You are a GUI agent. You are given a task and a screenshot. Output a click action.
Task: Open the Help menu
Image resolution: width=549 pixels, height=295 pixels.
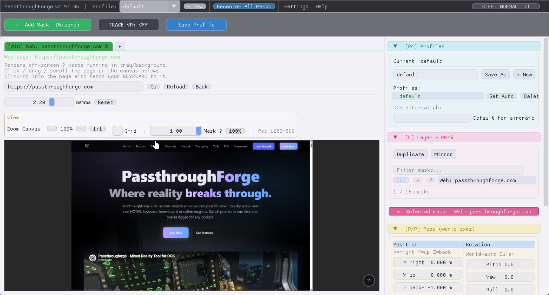coord(321,6)
